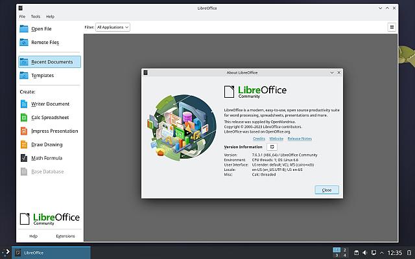This screenshot has width=415, height=259.
Task: Click the About dialog window icon
Action: click(145, 73)
